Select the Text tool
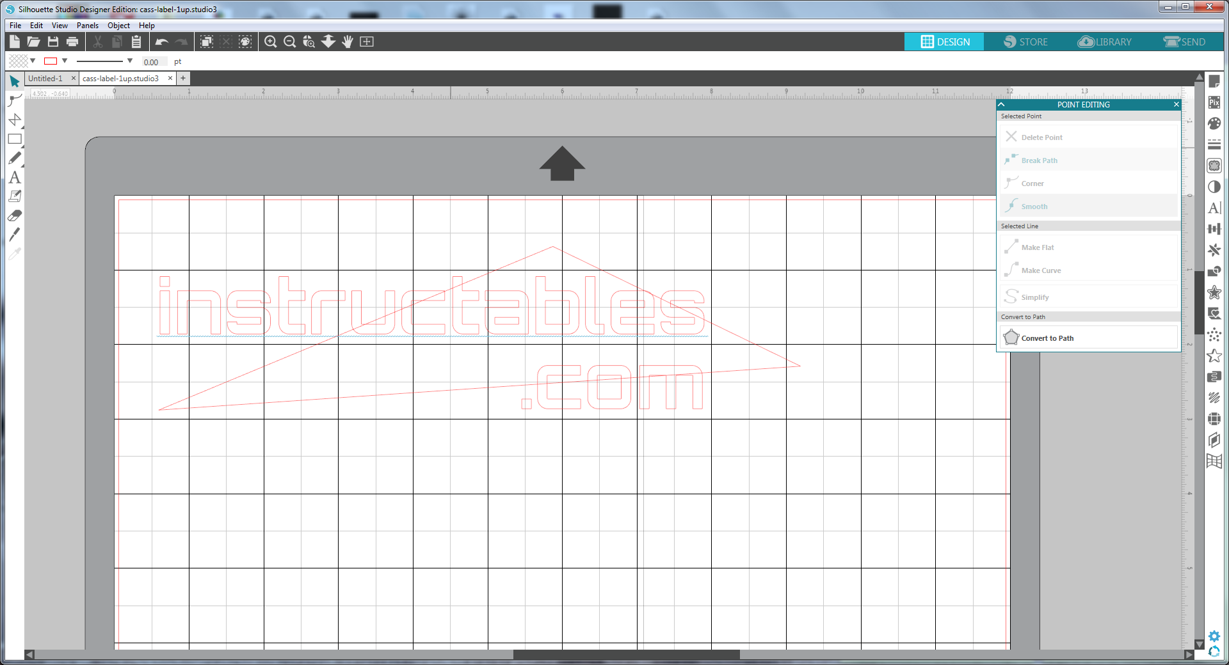The image size is (1229, 665). pos(15,177)
